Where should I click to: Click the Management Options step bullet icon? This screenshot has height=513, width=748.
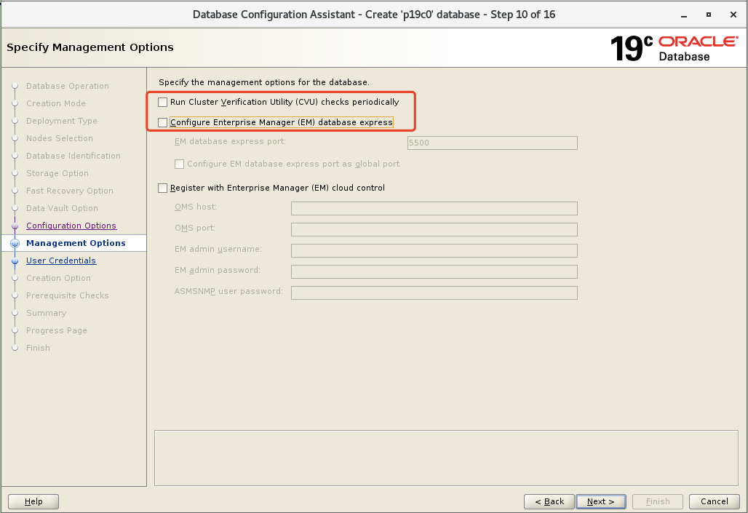tap(15, 243)
